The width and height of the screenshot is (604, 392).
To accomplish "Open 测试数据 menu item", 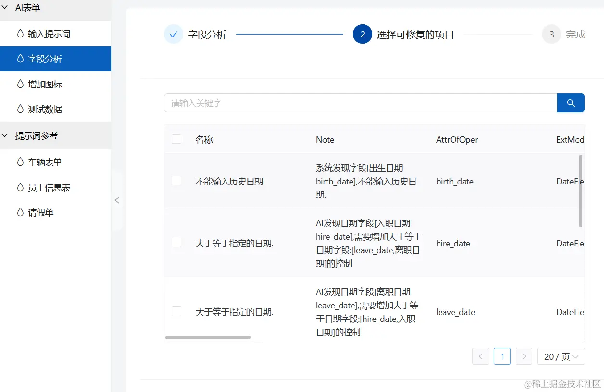I will tap(56, 109).
